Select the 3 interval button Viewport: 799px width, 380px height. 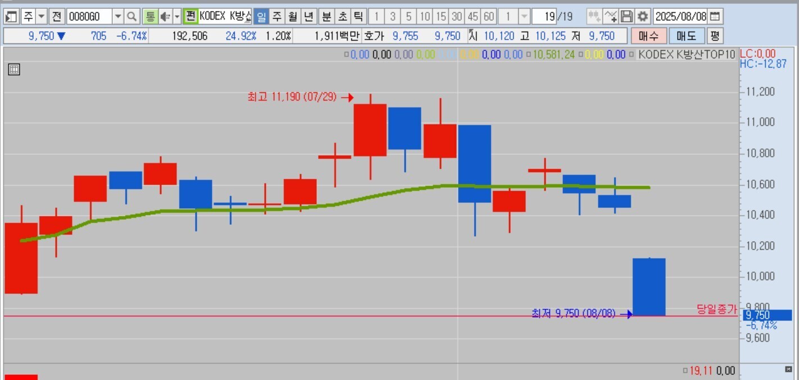point(393,16)
